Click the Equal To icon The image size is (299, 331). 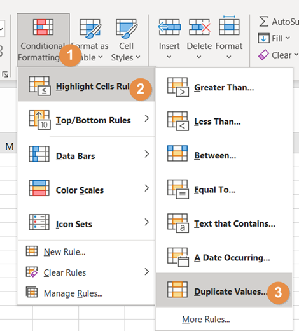pyautogui.click(x=178, y=189)
